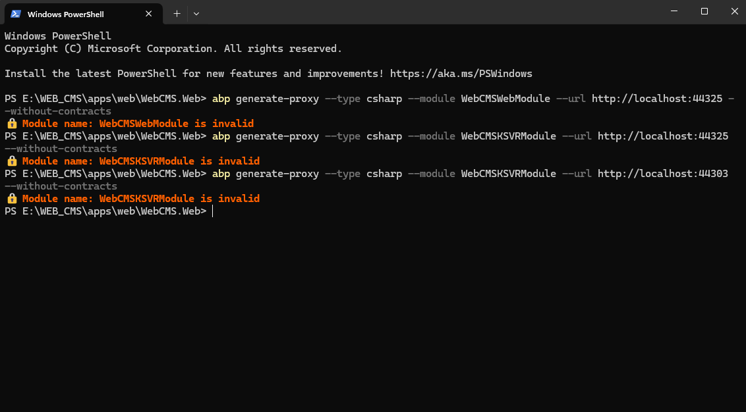Close the Windows Terminal window

point(733,11)
